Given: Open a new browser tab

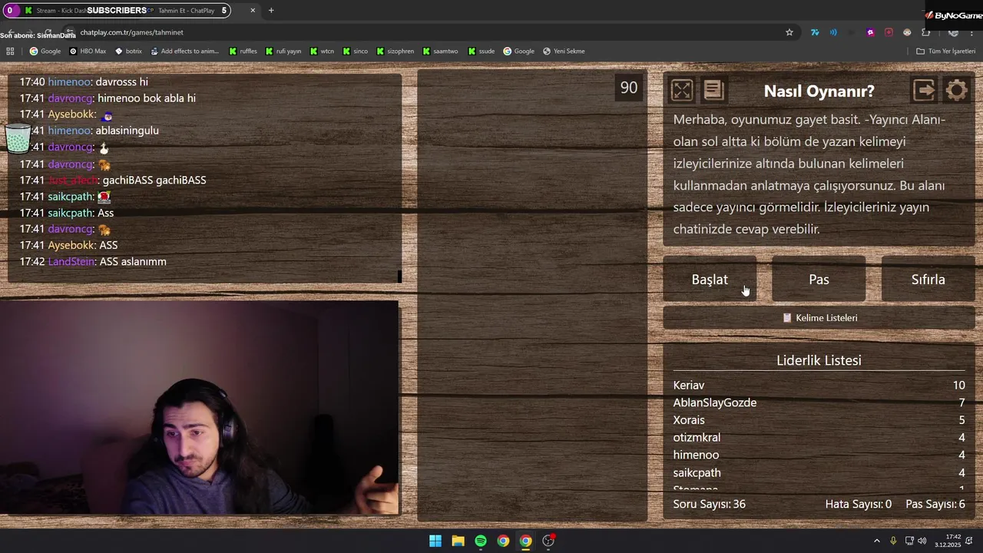Looking at the screenshot, I should [x=271, y=11].
